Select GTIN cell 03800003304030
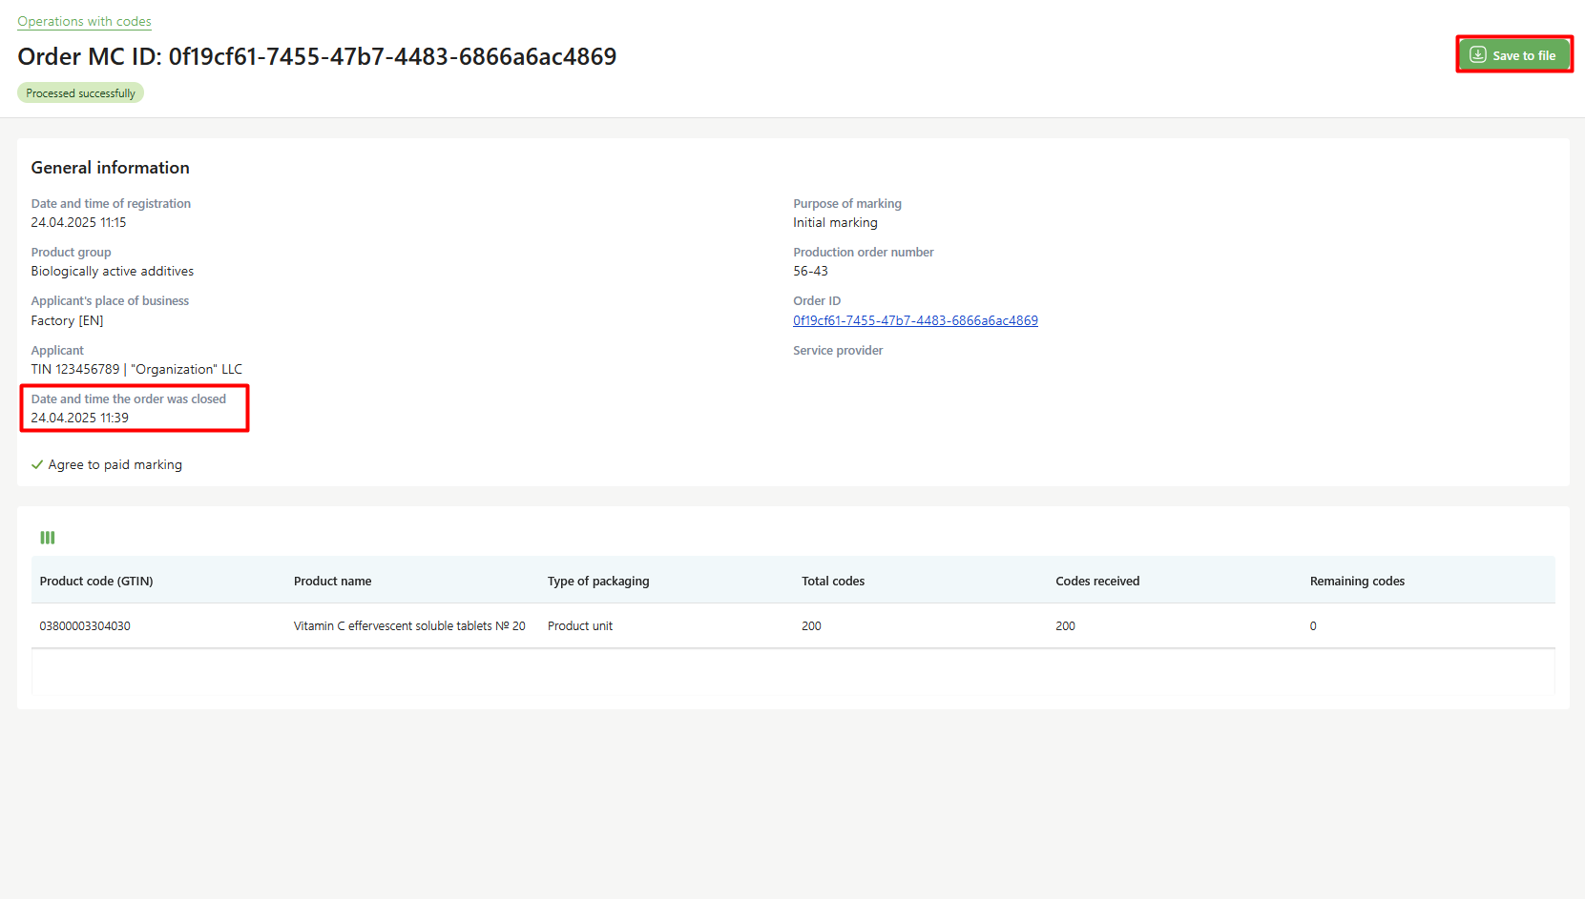This screenshot has height=899, width=1585. click(85, 625)
